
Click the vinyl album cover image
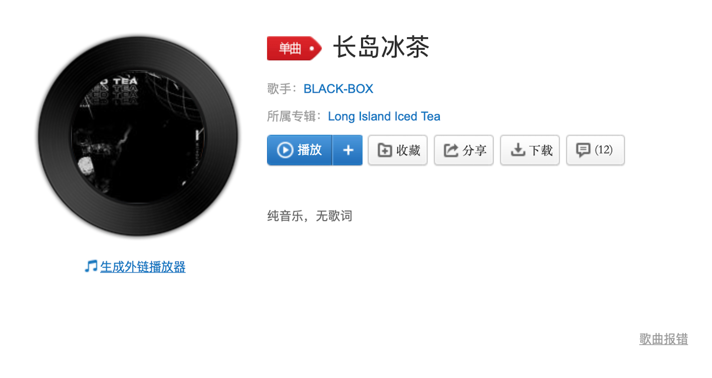[138, 136]
